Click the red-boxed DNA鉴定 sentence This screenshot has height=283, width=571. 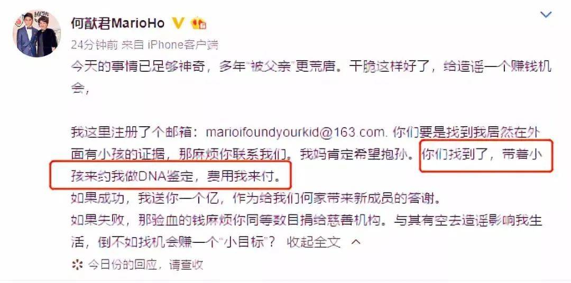[x=177, y=177]
